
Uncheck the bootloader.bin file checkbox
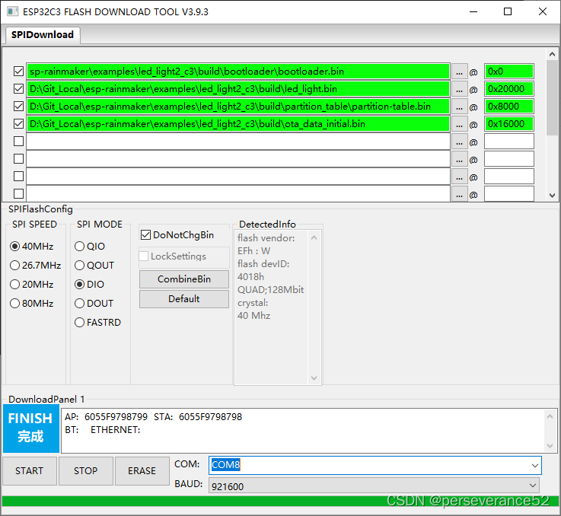pyautogui.click(x=18, y=72)
